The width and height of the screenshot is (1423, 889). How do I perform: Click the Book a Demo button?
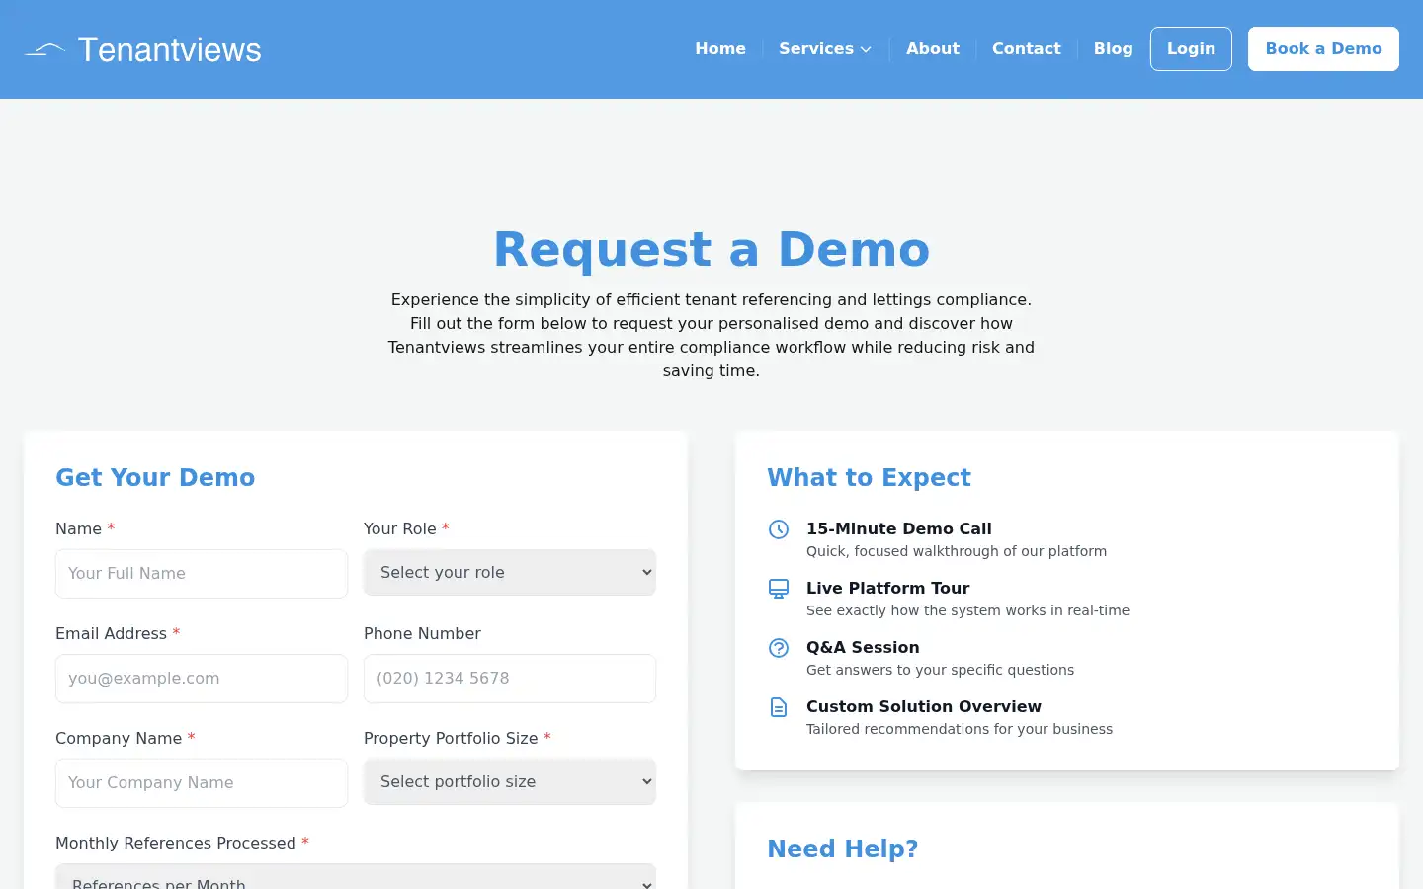click(x=1323, y=49)
